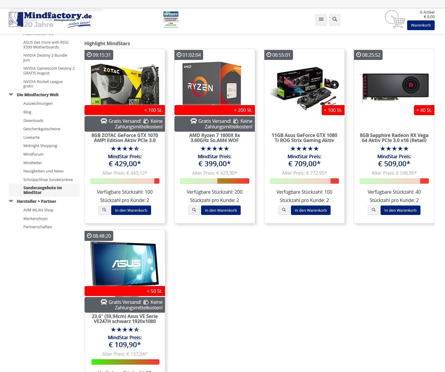Image resolution: width=445 pixels, height=372 pixels.
Task: Click star rating of AMD Ryzen 7 1800X
Action: point(215,149)
